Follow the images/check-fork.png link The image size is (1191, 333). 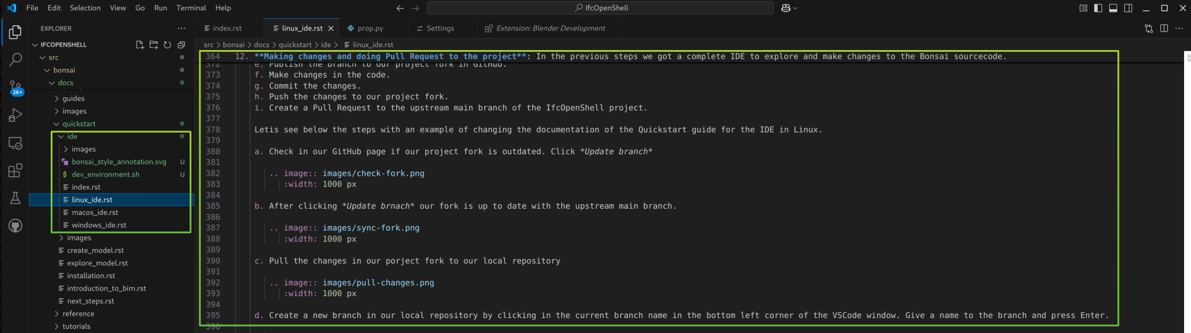373,174
